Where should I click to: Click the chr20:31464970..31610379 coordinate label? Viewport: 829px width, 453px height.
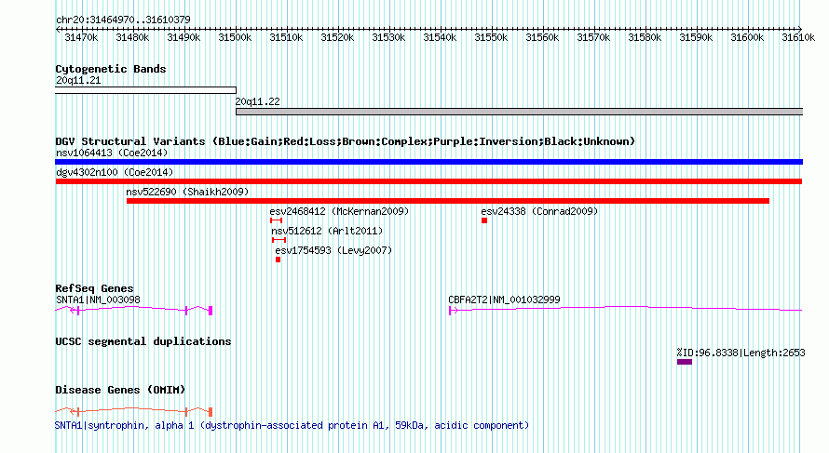click(x=123, y=20)
